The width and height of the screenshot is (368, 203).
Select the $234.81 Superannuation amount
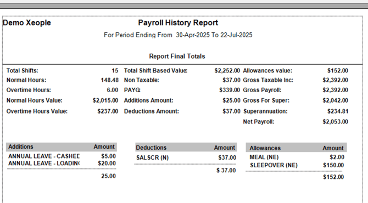coord(338,111)
